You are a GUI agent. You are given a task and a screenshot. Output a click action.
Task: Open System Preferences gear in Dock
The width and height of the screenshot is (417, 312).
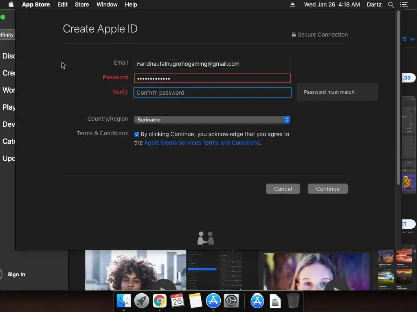tap(231, 301)
